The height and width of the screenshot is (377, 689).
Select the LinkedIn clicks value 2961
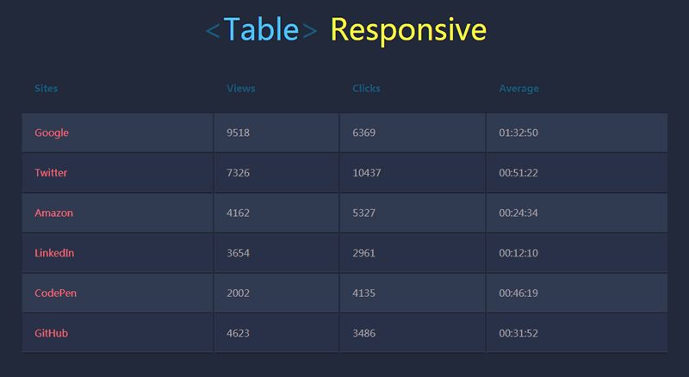click(x=363, y=253)
